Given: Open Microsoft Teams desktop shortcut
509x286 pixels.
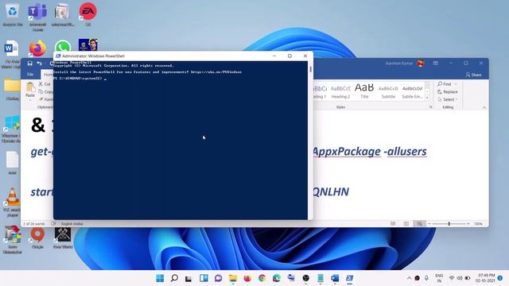Looking at the screenshot, I should click(37, 17).
